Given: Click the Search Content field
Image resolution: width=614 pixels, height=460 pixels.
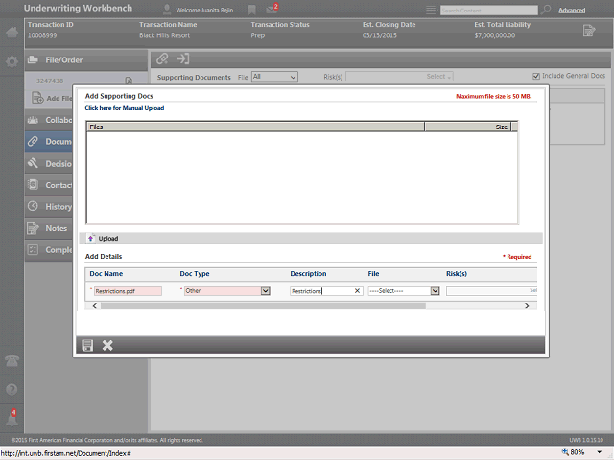Looking at the screenshot, I should coord(489,11).
